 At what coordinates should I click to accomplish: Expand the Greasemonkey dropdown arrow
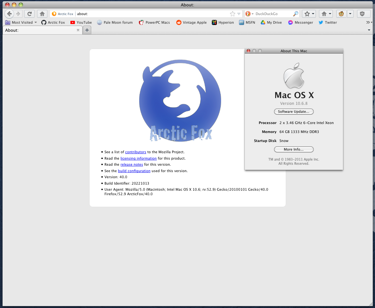(x=350, y=14)
